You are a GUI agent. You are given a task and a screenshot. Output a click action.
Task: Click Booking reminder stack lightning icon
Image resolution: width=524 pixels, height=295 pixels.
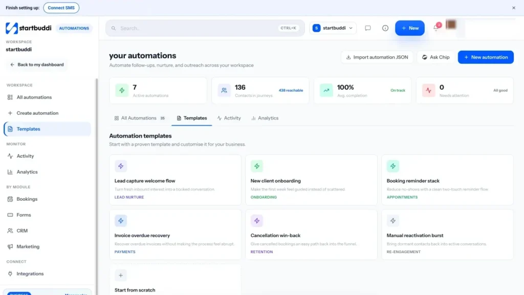(x=392, y=166)
